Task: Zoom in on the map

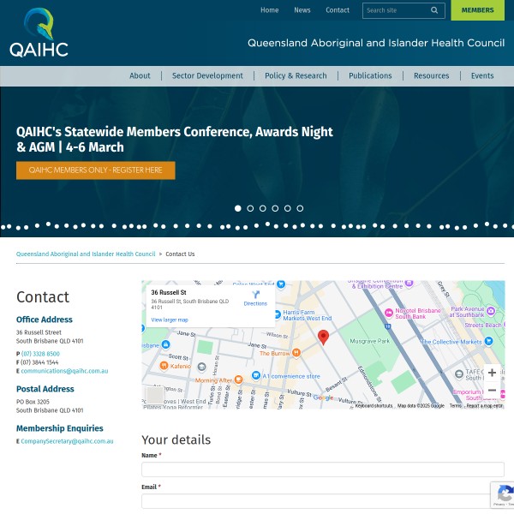Action: [x=492, y=373]
